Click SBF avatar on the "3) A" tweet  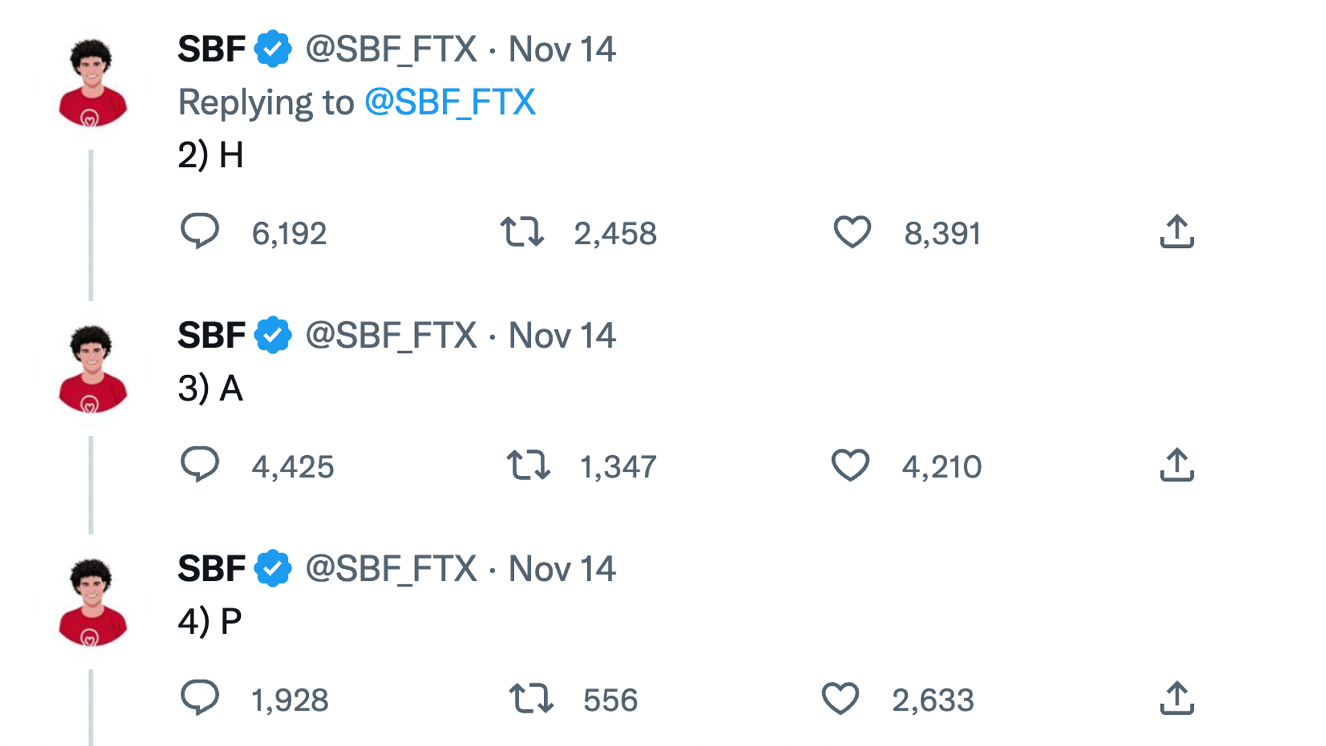point(91,368)
